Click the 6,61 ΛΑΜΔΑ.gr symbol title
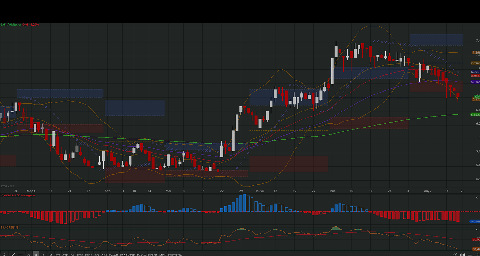Image resolution: width=480 pixels, height=256 pixels. [x=11, y=24]
